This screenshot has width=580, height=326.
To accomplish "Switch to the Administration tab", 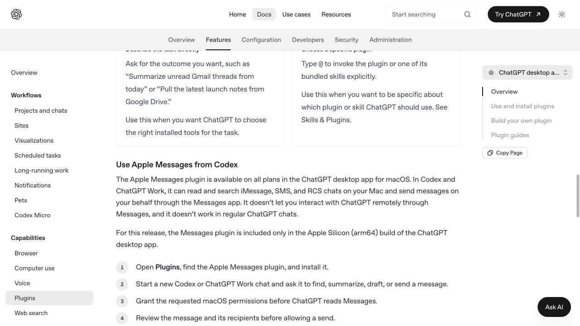I will pyautogui.click(x=391, y=40).
